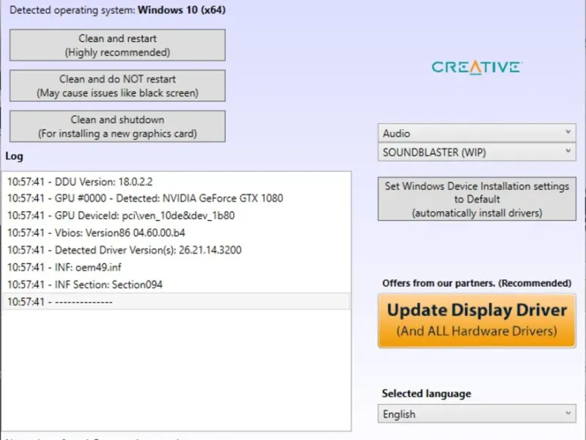The height and width of the screenshot is (440, 586).
Task: Select the INF: oem49.inf log entry
Action: (176, 267)
